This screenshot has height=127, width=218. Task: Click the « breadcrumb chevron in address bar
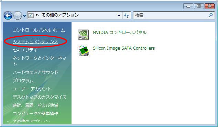37,15
